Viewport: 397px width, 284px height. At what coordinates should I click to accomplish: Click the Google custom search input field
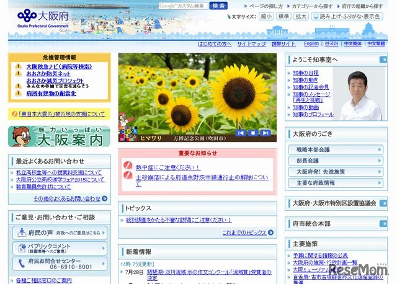pos(183,6)
